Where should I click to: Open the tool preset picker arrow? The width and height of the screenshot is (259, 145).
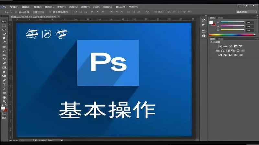point(11,12)
